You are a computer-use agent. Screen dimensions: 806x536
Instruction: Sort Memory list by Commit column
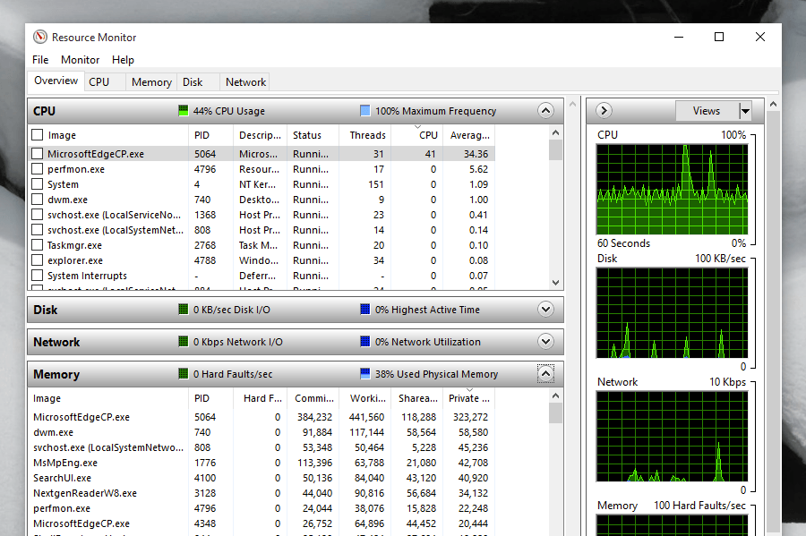(x=313, y=398)
